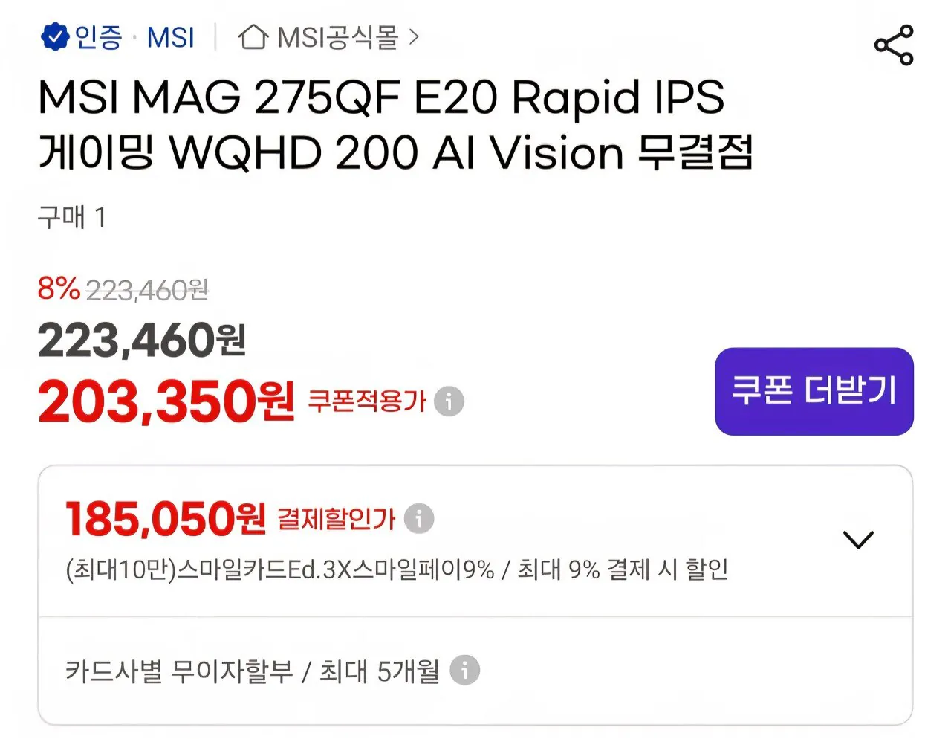Tap the share icon at top right
This screenshot has height=739, width=951.
pos(895,46)
